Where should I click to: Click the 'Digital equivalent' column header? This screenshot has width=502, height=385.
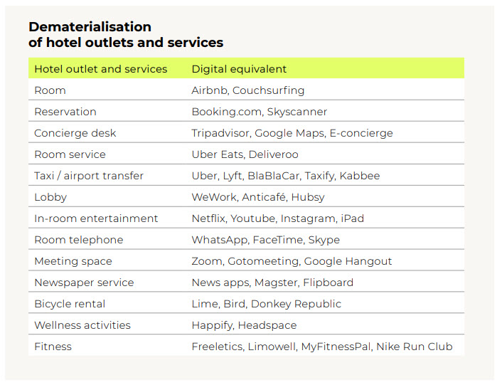[x=239, y=69]
